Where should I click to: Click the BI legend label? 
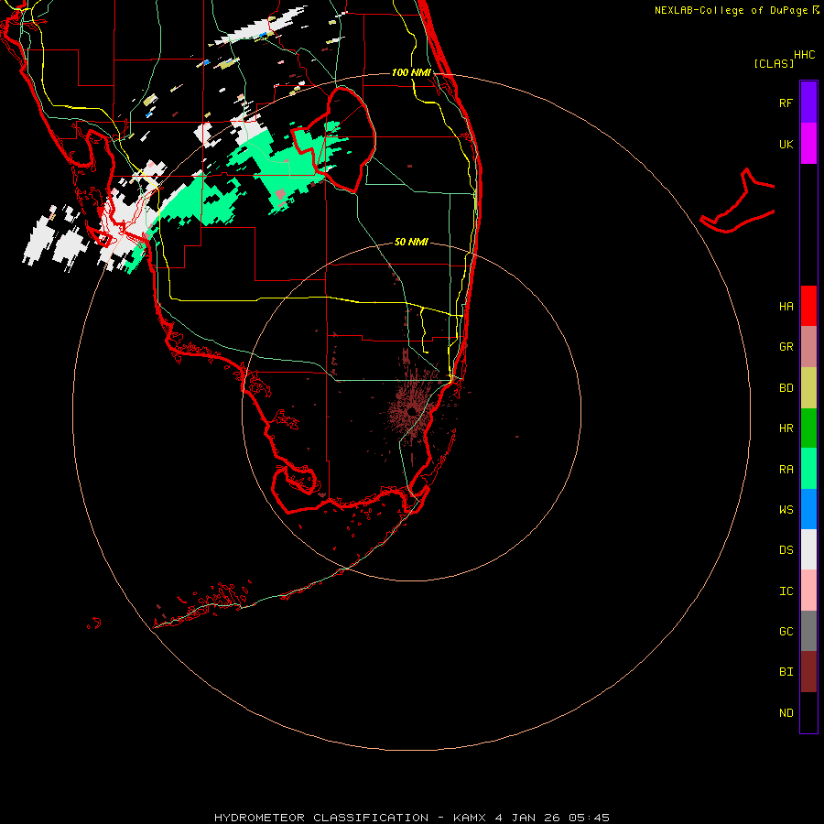[786, 672]
